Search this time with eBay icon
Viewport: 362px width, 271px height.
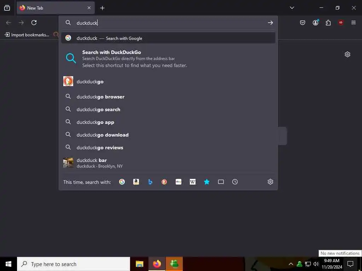point(179,182)
